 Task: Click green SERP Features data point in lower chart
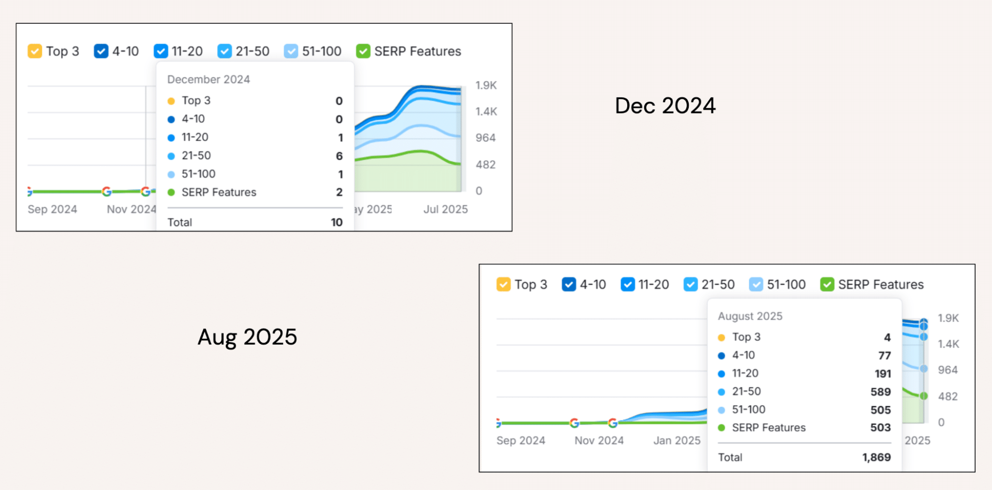point(924,396)
